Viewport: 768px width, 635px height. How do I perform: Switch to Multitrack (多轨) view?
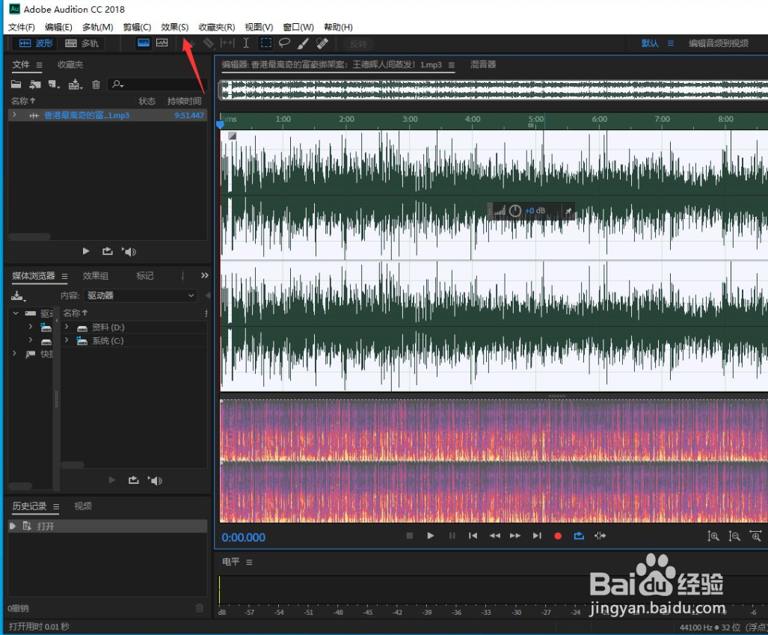(x=82, y=43)
